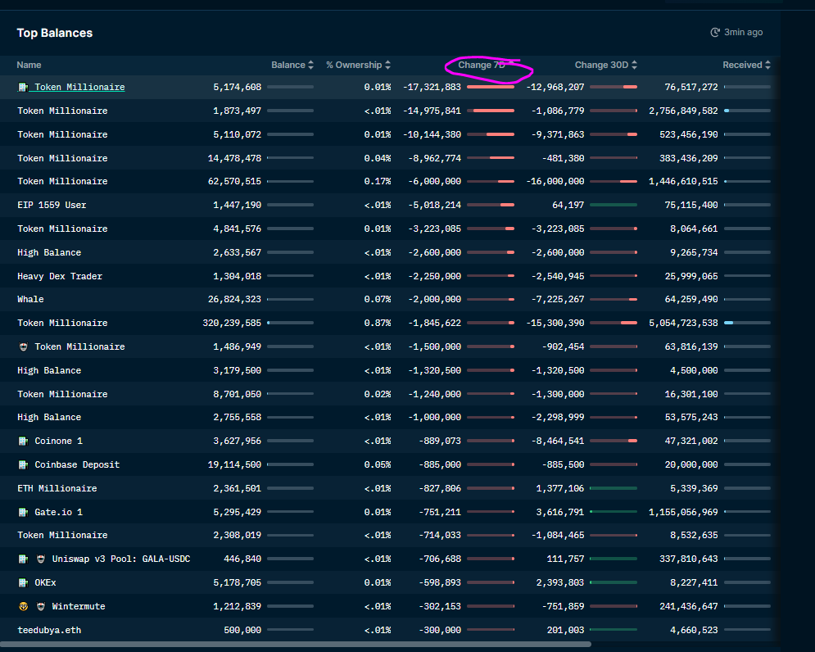Sort by Change 30D using its arrows
This screenshot has height=652, width=815.
[x=634, y=65]
